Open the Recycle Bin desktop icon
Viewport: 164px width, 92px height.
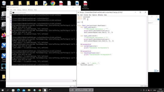(4, 4)
